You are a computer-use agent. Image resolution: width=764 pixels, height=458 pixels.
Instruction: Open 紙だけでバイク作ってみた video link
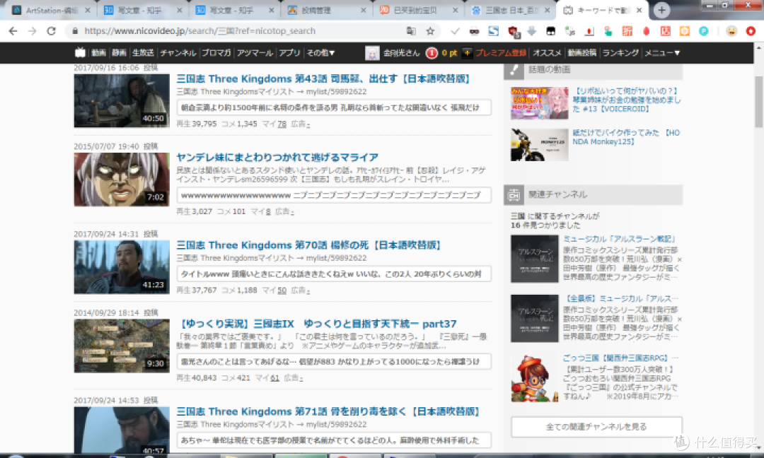click(x=626, y=137)
